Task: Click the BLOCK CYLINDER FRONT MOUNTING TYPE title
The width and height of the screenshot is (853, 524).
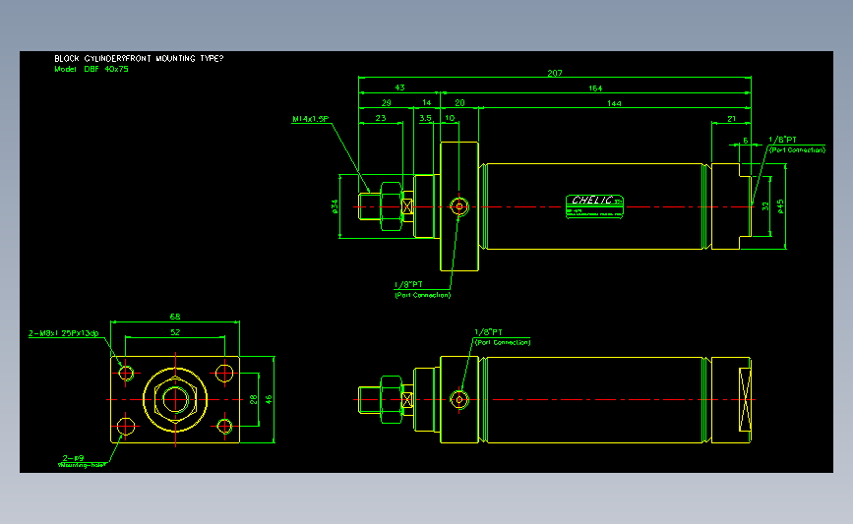Action: point(139,58)
